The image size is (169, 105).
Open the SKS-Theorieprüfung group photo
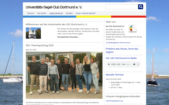(64, 75)
